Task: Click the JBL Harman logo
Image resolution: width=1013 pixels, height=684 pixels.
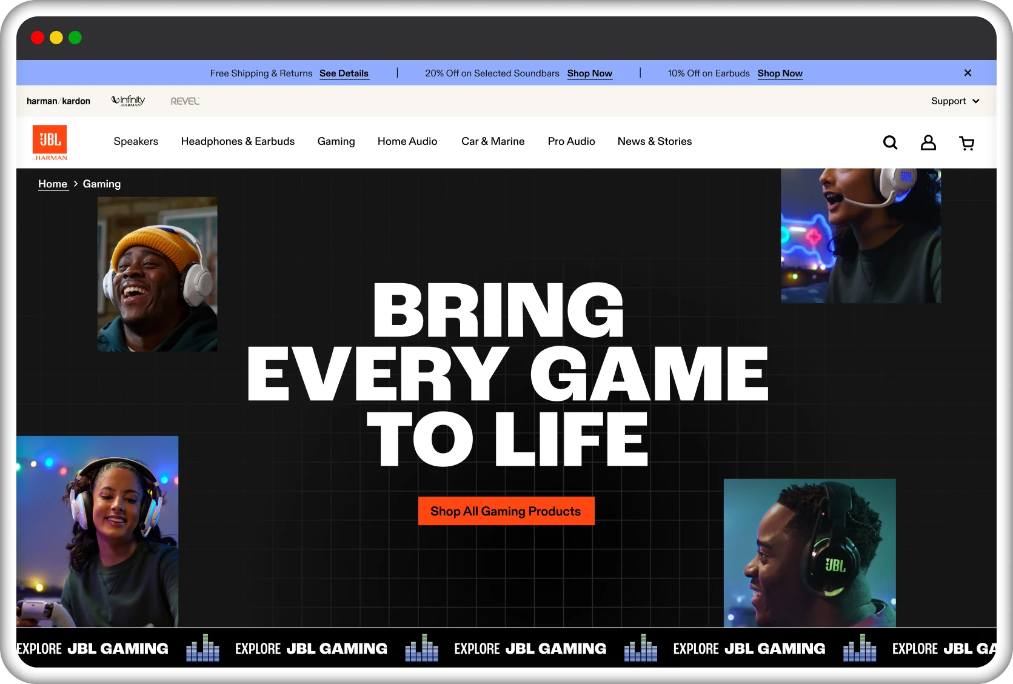Action: point(50,142)
